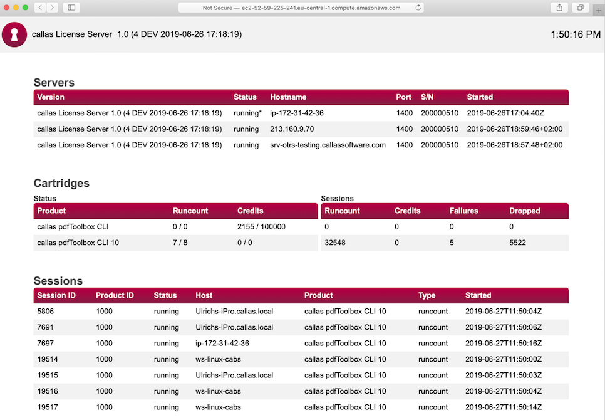Toggle the Safari sidebar button
The height and width of the screenshot is (420, 605).
[71, 8]
